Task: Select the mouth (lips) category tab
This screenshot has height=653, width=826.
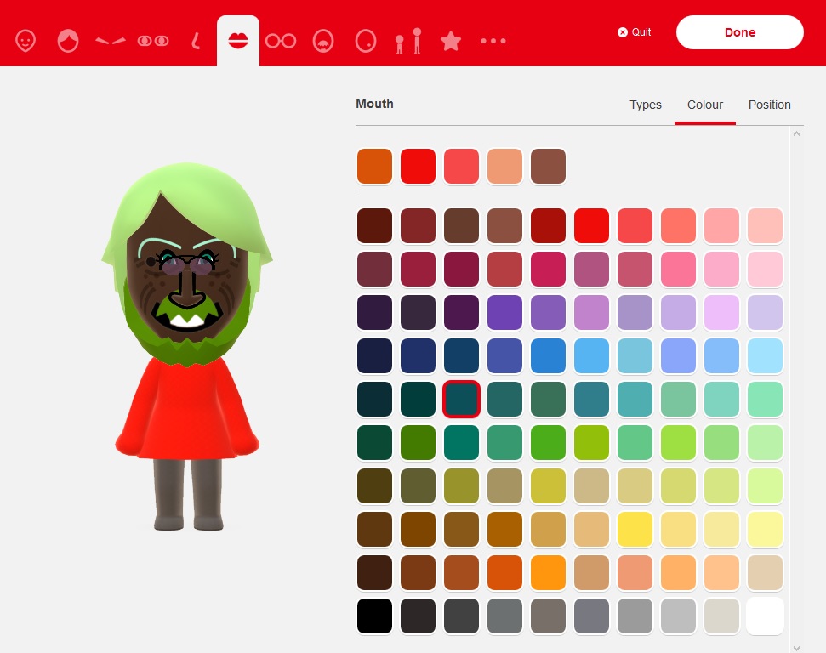Action: [238, 41]
